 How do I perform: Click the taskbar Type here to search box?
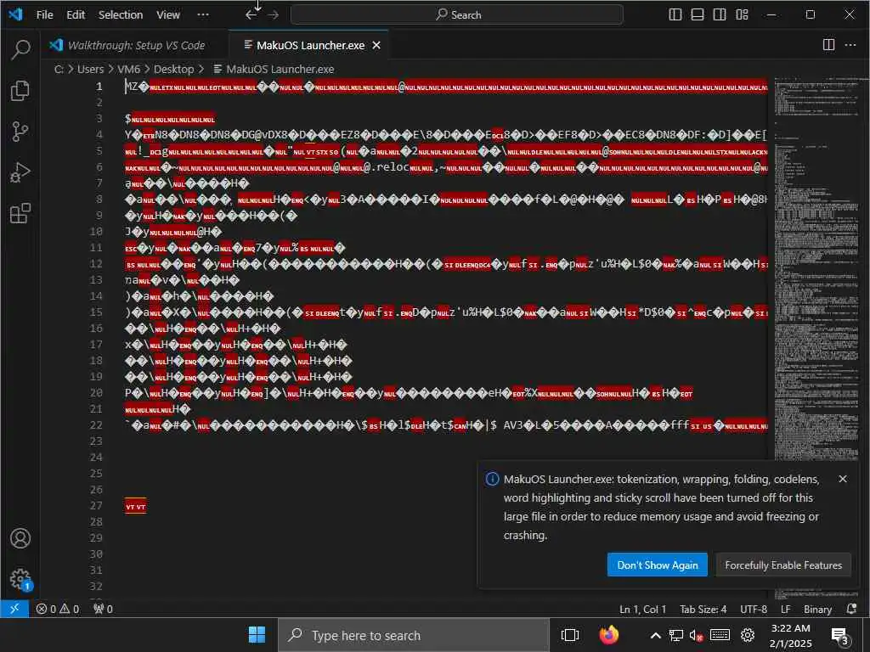414,635
